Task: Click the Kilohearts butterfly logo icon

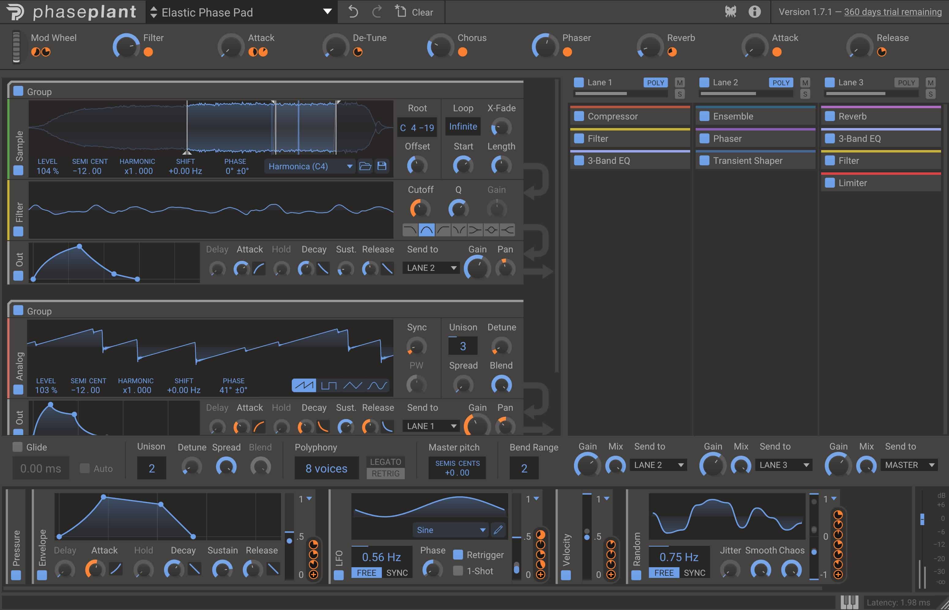Action: (731, 12)
